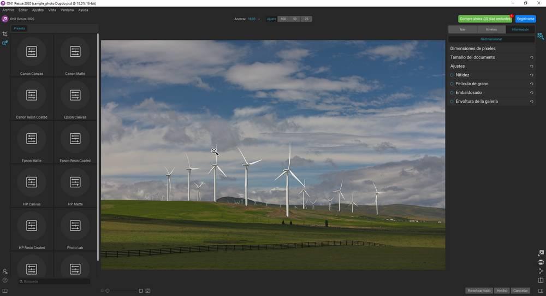Open the Ayuda menu
The image size is (546, 296).
(x=83, y=10)
